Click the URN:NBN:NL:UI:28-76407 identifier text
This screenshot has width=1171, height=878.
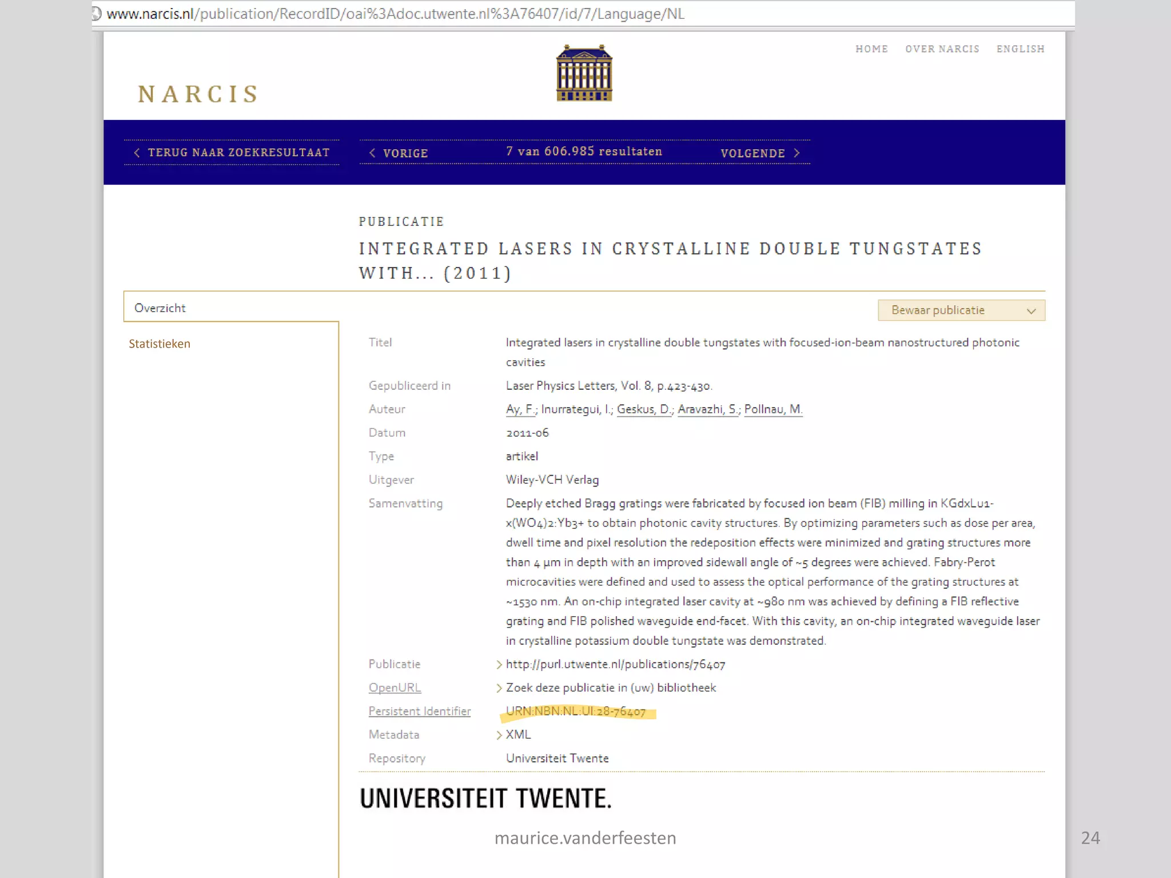pyautogui.click(x=576, y=711)
